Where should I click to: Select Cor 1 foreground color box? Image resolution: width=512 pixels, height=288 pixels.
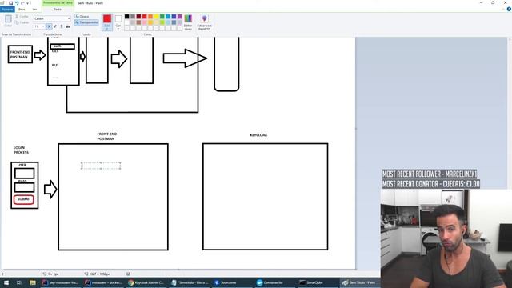click(x=107, y=22)
